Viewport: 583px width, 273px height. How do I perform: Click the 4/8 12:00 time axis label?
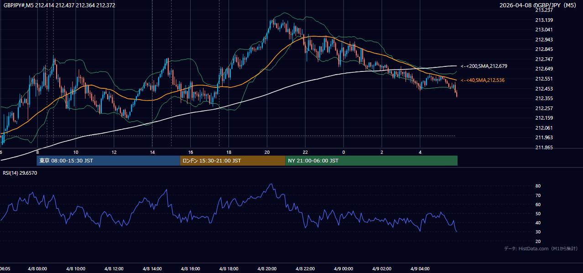click(x=114, y=269)
